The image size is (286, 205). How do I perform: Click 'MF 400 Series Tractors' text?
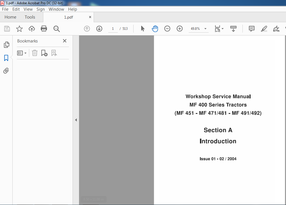tap(218, 105)
